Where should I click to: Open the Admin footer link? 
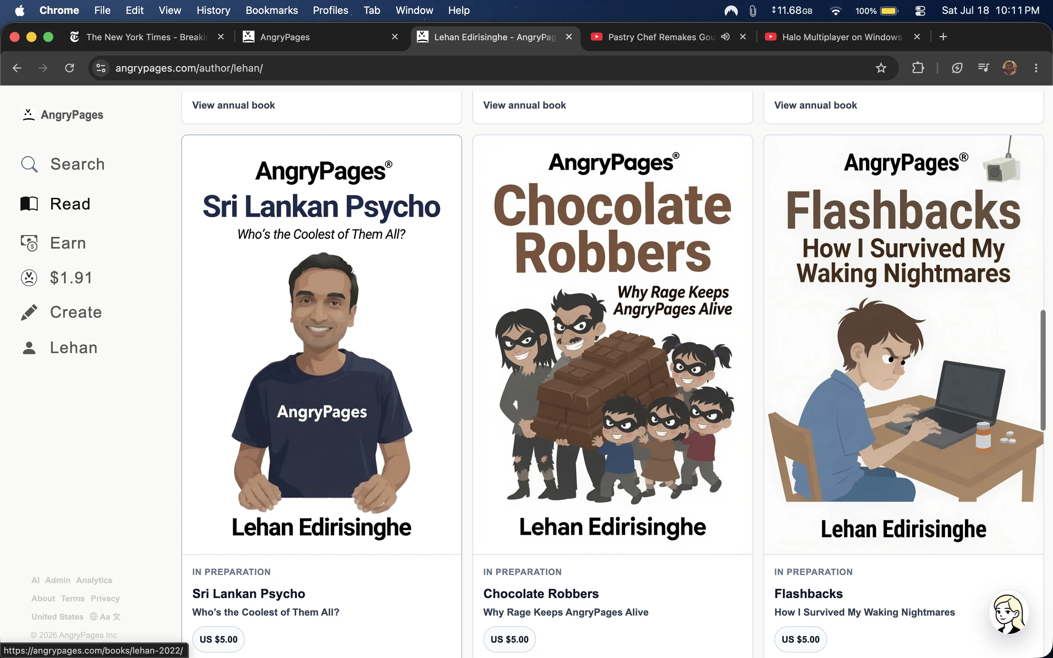(57, 580)
